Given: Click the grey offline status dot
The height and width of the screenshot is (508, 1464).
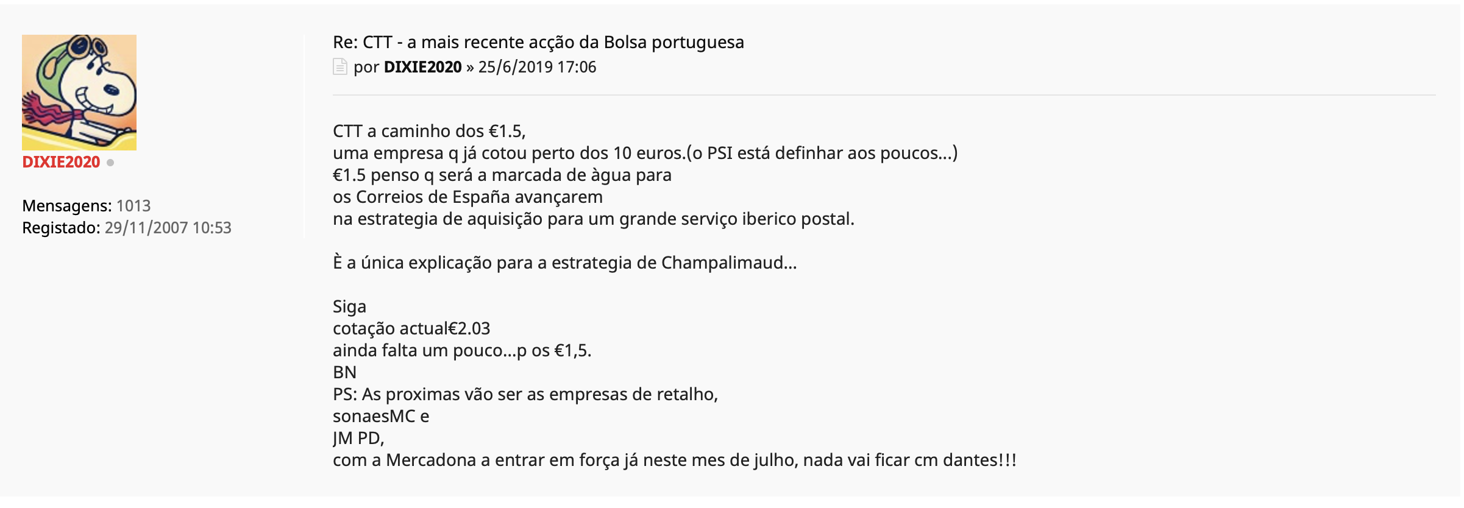Looking at the screenshot, I should pos(110,163).
